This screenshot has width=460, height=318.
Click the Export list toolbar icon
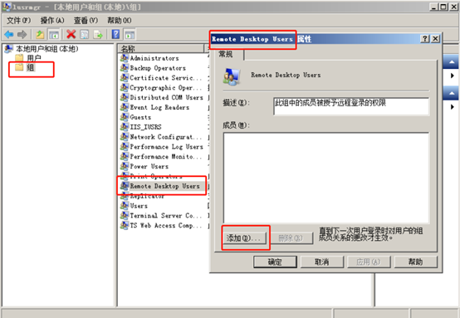98,35
